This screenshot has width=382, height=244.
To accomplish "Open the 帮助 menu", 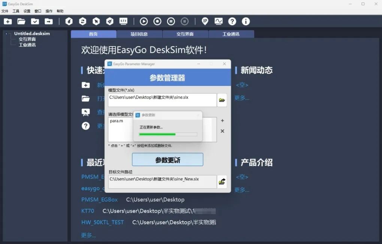I will (60, 11).
